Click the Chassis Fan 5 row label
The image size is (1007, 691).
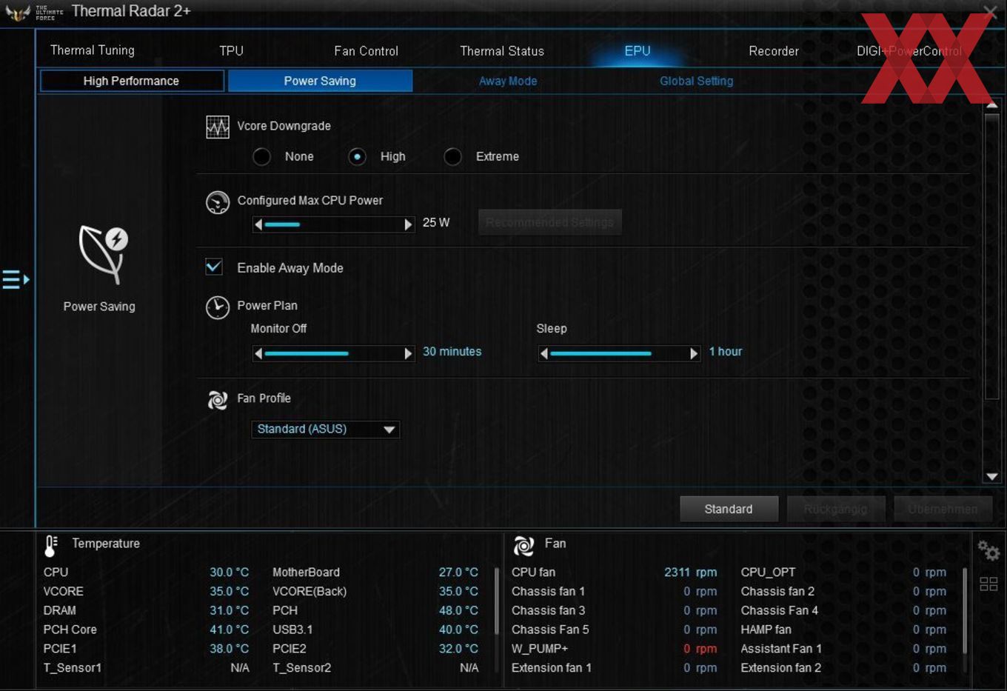pos(550,630)
